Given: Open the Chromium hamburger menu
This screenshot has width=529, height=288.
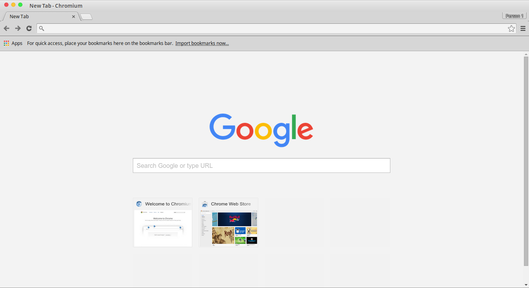Looking at the screenshot, I should click(523, 28).
